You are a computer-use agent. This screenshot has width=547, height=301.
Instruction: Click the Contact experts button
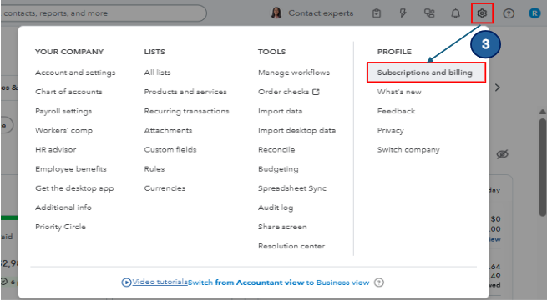(312, 13)
